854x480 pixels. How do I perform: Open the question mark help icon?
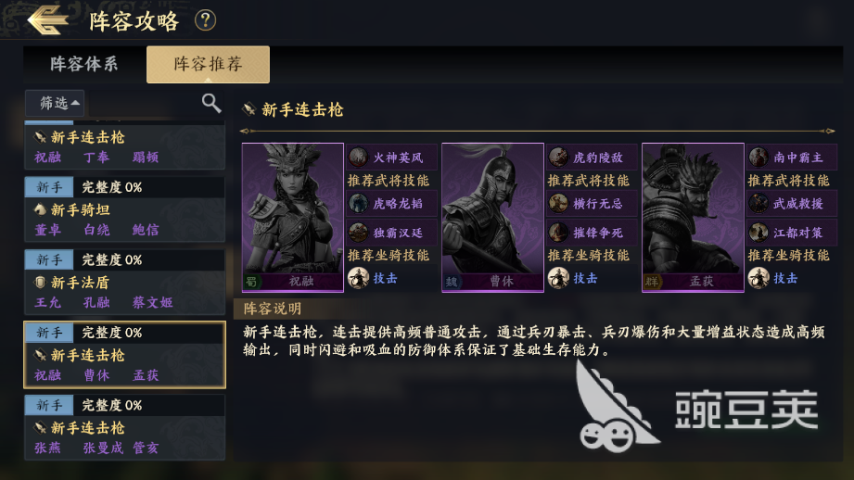point(205,20)
